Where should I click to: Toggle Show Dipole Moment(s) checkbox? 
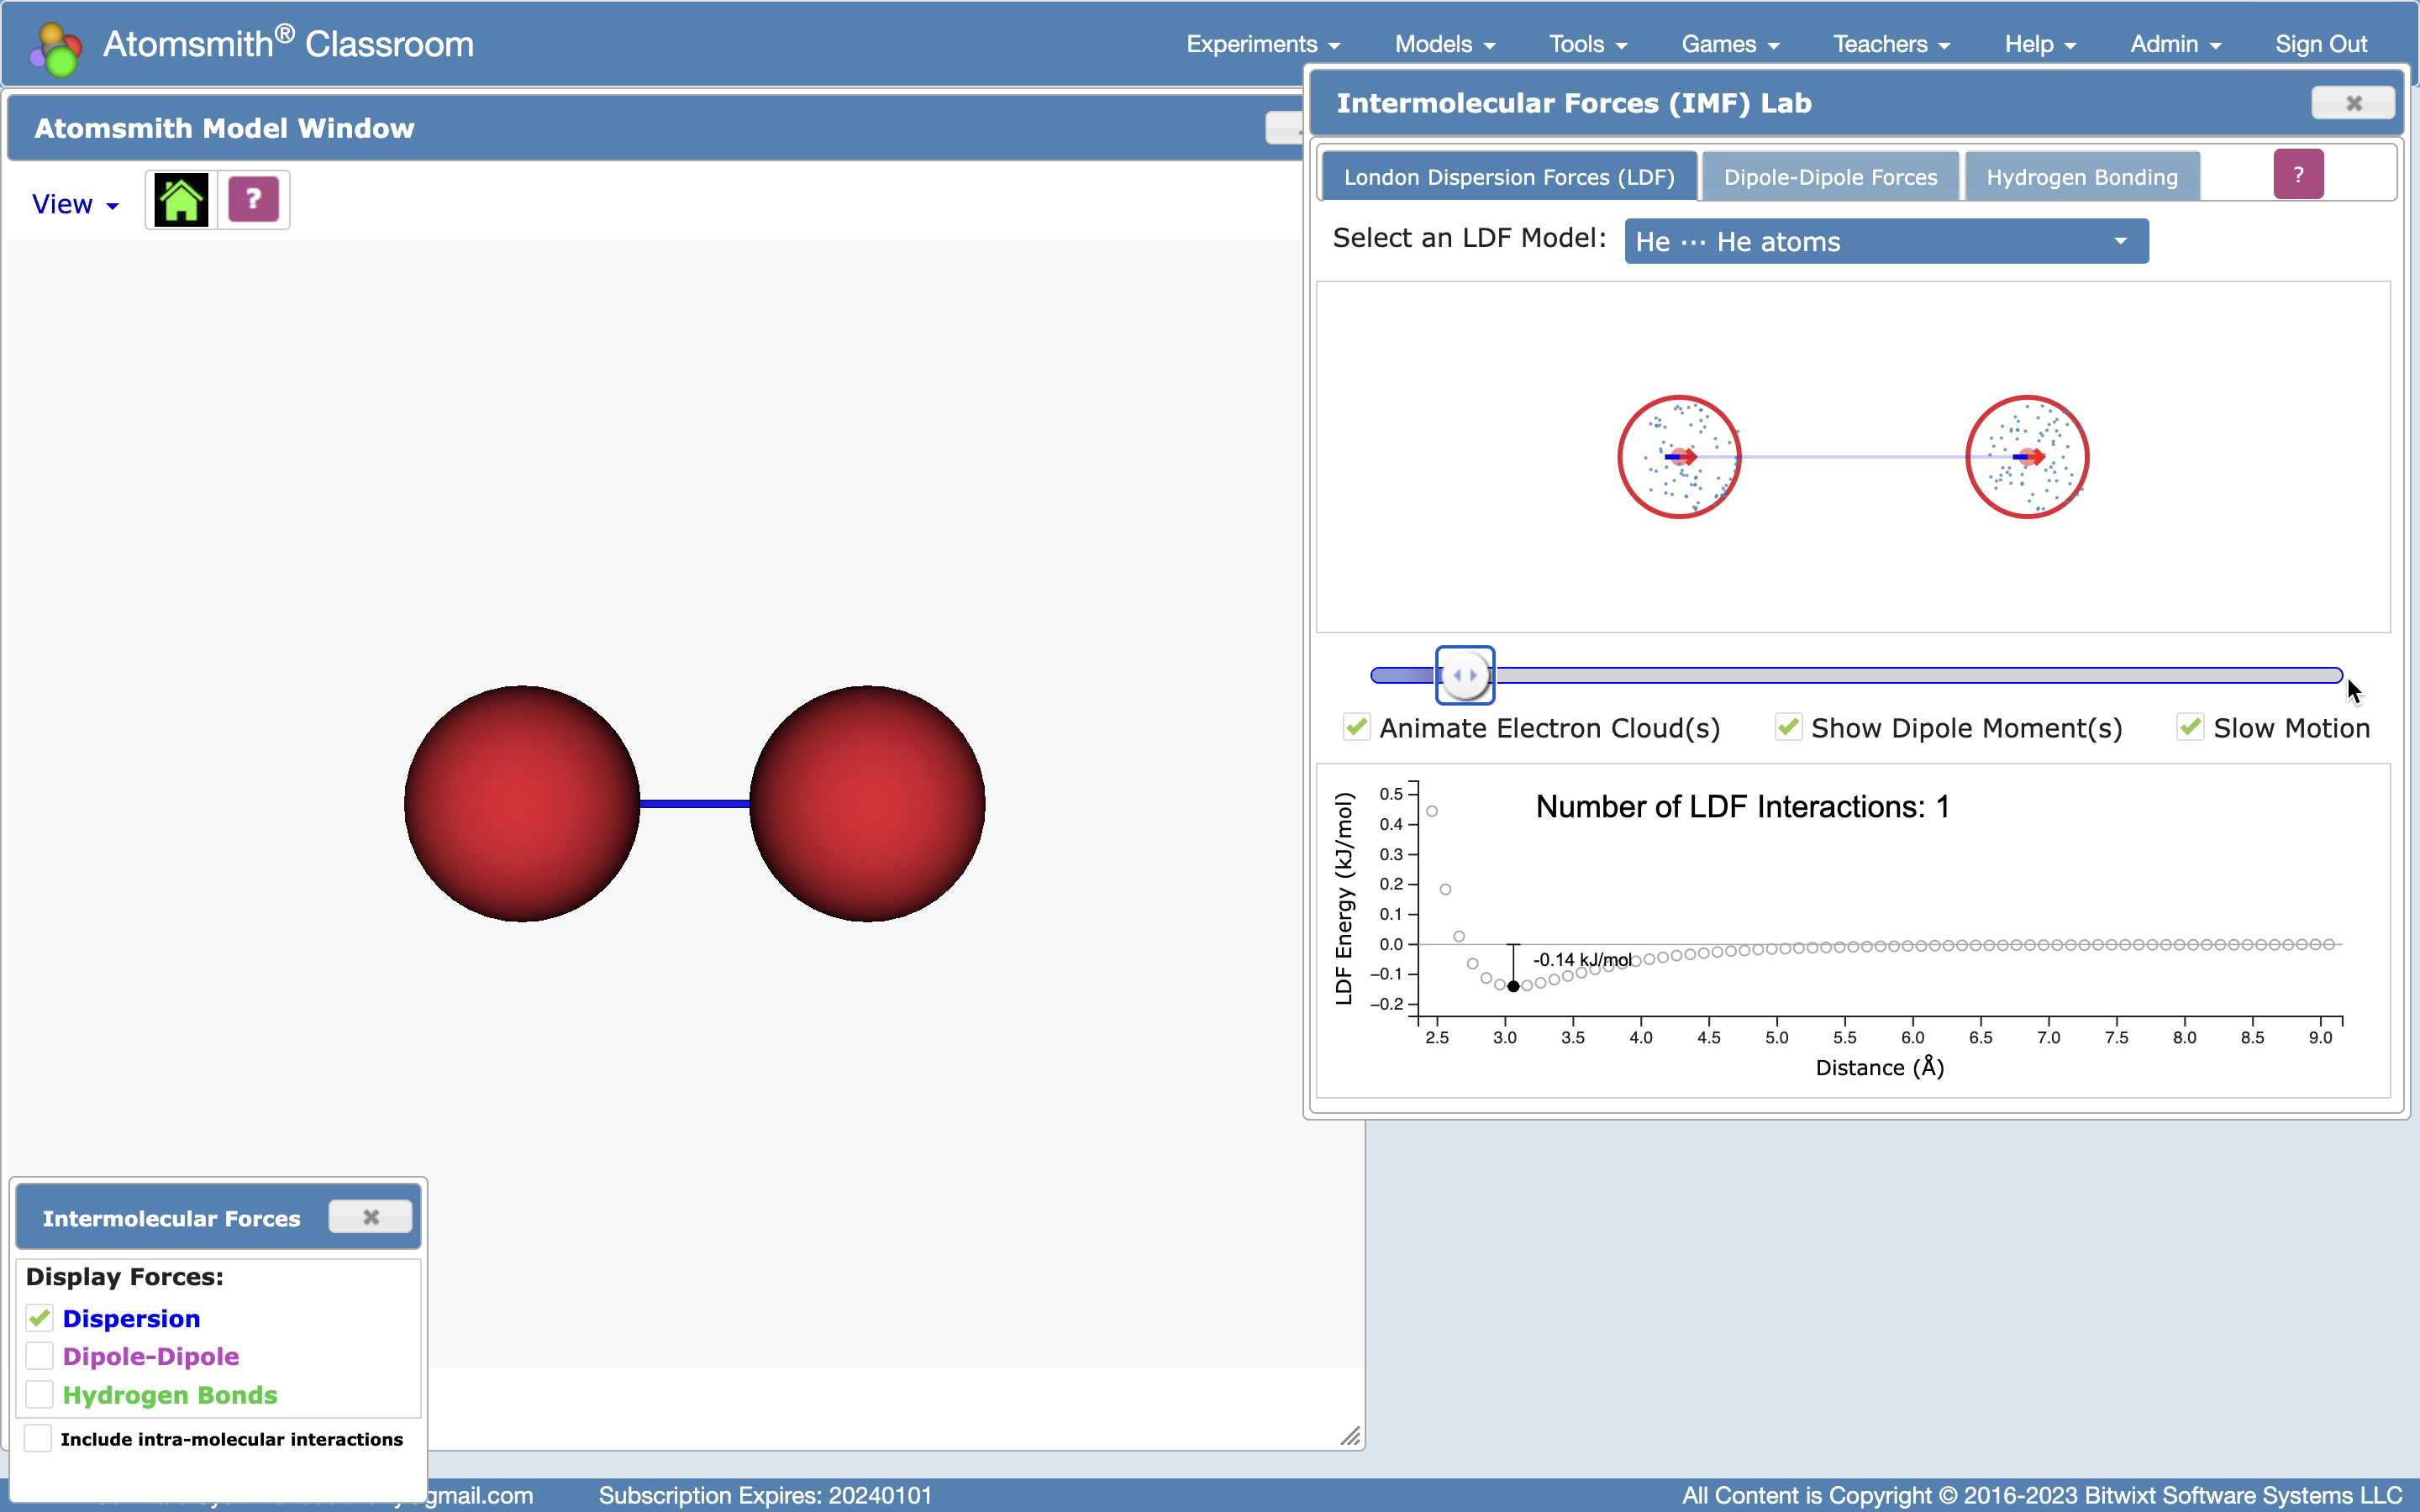pos(1788,727)
